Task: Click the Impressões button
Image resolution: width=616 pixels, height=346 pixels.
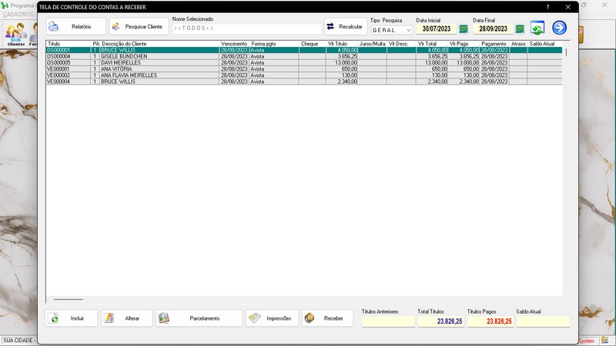Action: tap(273, 318)
